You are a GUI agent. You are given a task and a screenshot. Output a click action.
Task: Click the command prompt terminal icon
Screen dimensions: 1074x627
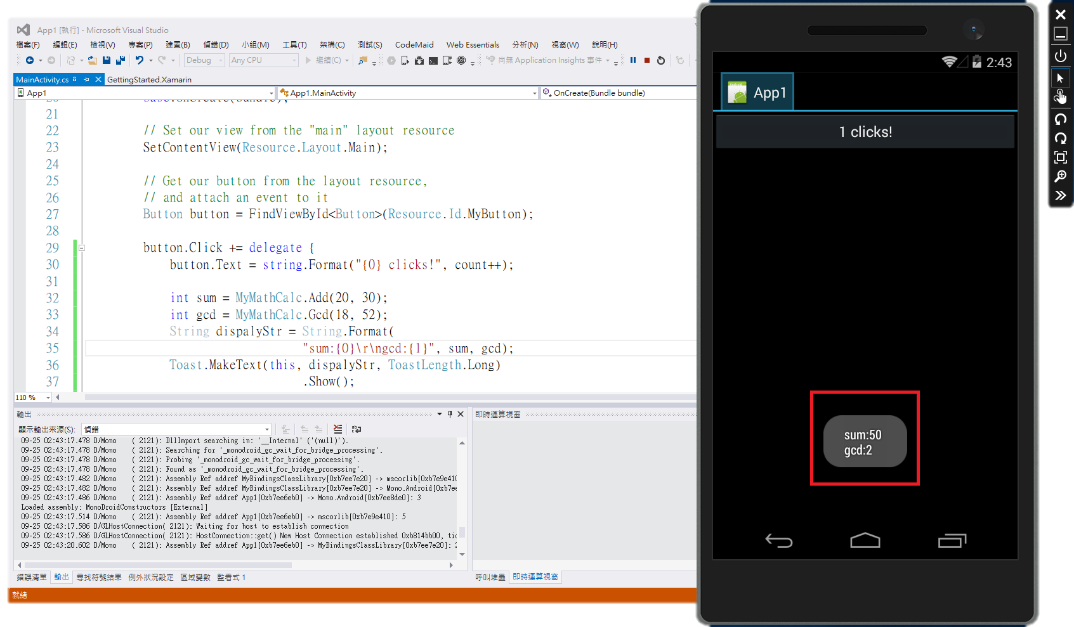(x=433, y=60)
